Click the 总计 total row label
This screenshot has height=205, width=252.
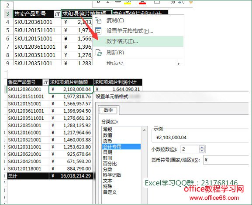[28, 176]
